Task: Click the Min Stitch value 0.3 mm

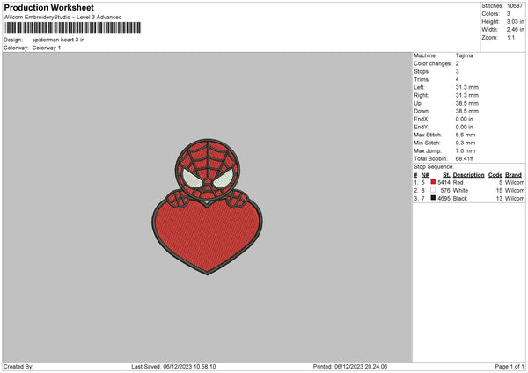Action: (x=466, y=143)
